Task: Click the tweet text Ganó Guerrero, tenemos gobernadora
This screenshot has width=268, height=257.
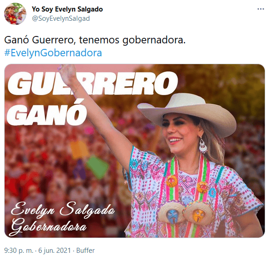Action: [95, 40]
